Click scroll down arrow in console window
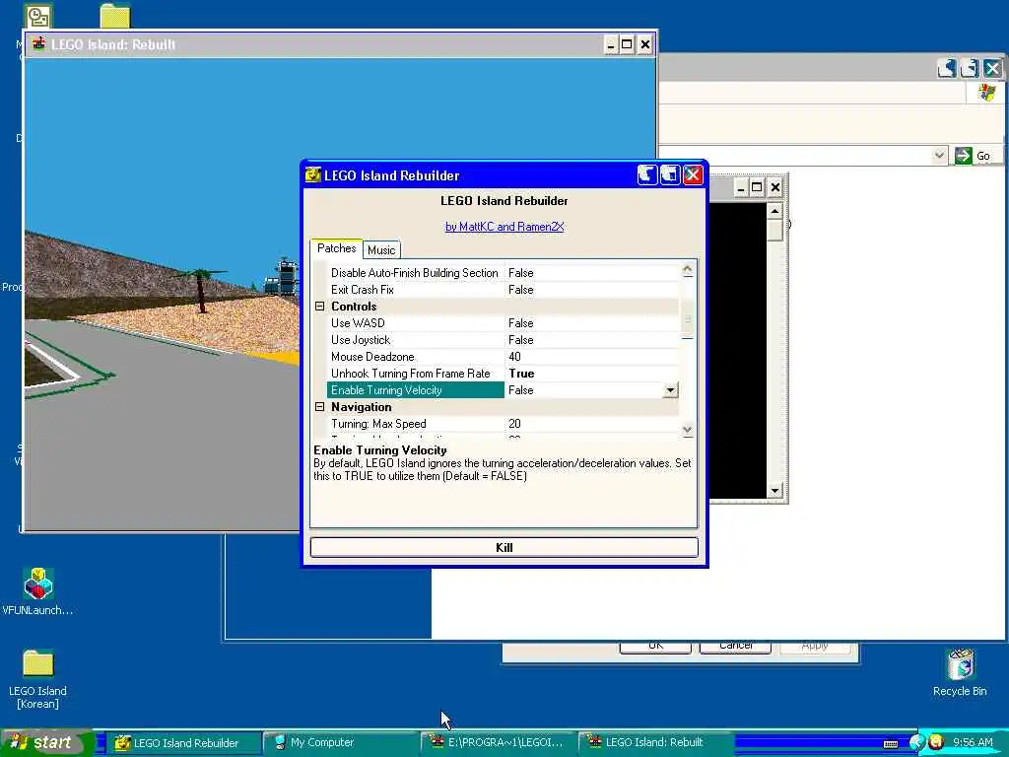 (x=774, y=491)
